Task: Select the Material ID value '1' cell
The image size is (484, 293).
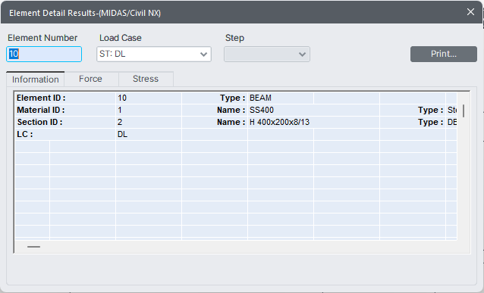Action: 149,110
